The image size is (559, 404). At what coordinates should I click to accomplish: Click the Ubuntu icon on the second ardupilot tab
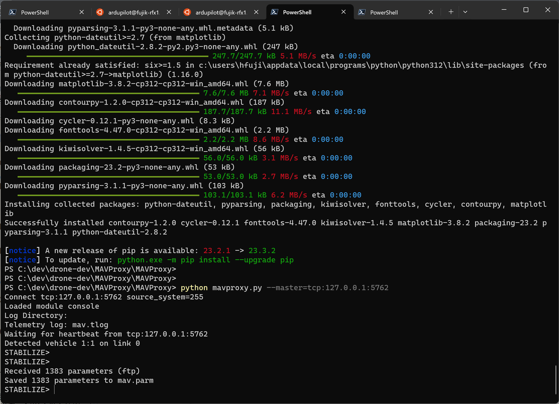click(x=187, y=13)
